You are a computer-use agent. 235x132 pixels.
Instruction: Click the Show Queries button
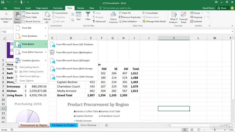point(30,13)
